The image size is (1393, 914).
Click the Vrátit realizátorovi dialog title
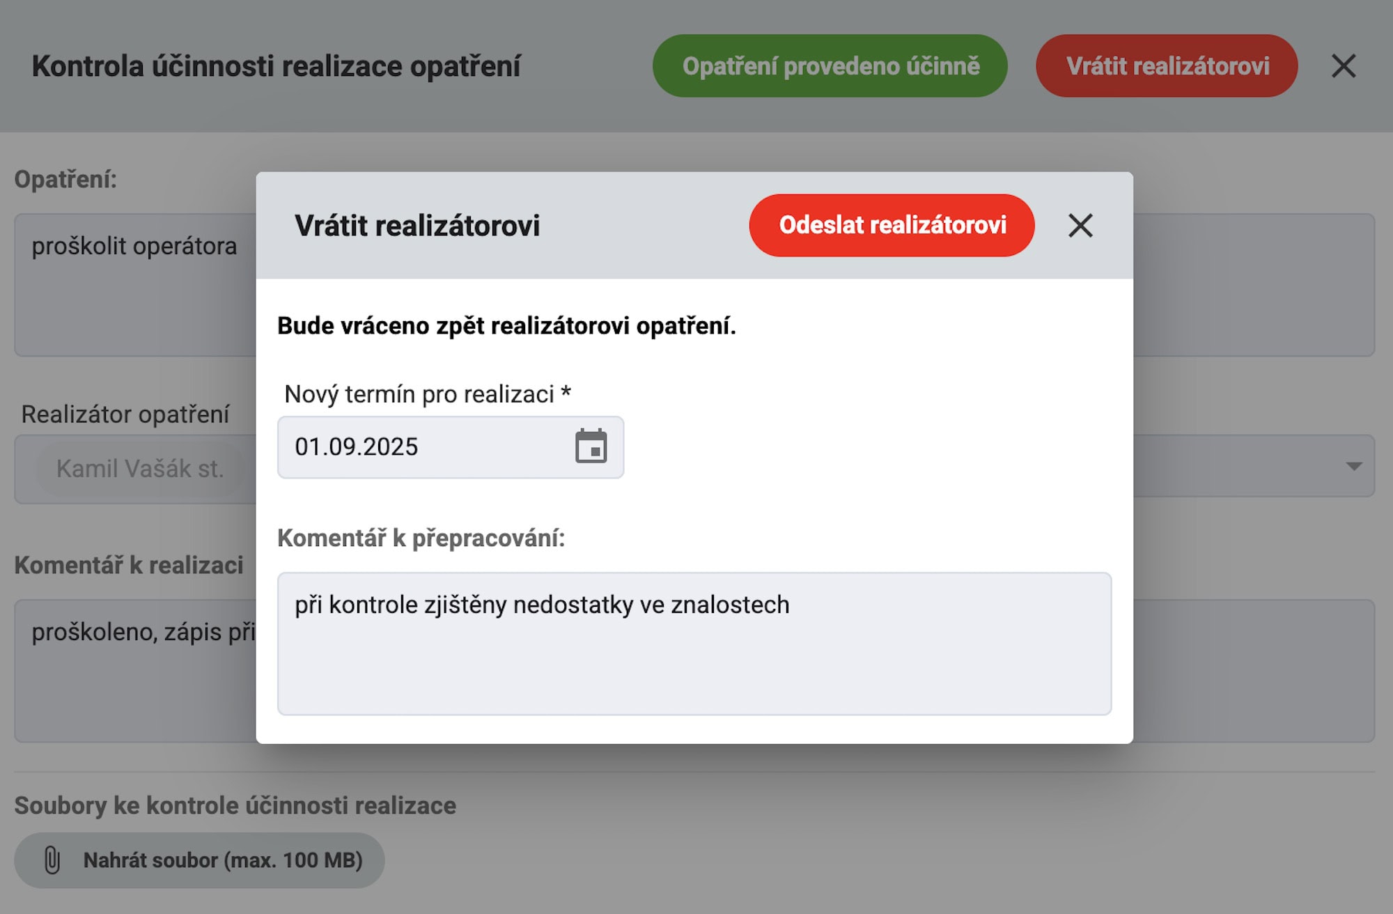[417, 226]
